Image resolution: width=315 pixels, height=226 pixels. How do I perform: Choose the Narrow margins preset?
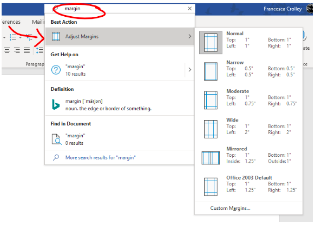tap(249, 71)
